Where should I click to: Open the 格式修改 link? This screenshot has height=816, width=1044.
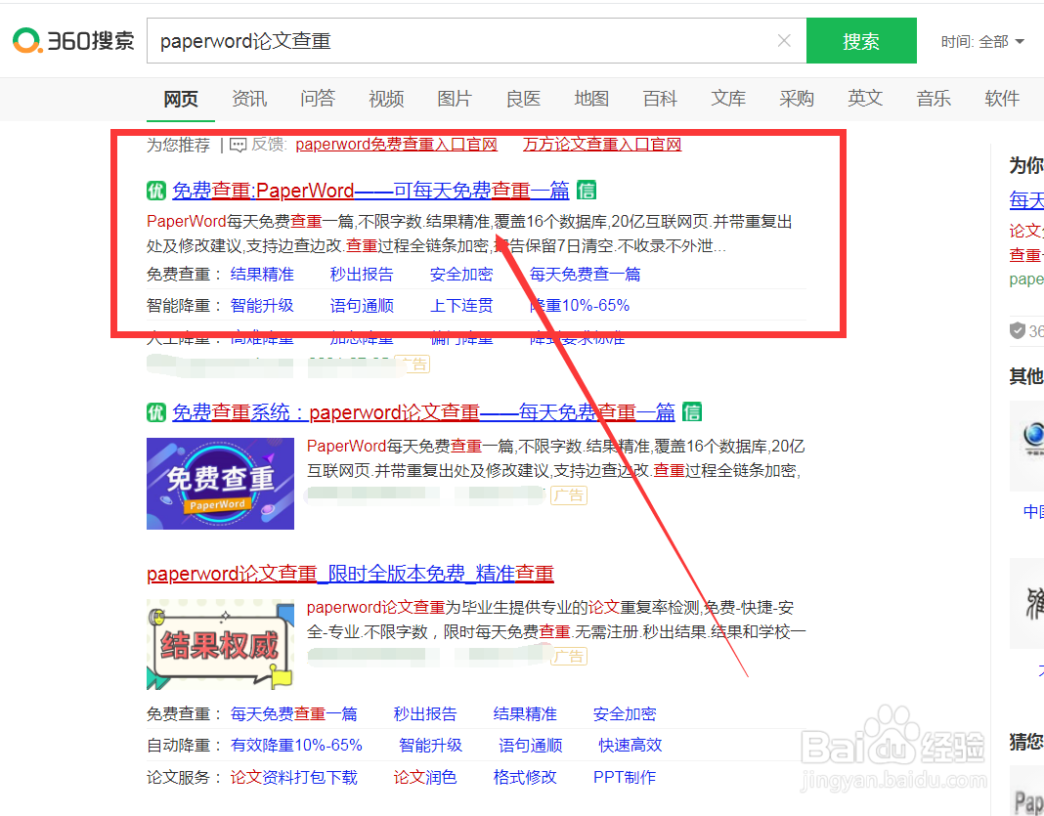pyautogui.click(x=525, y=777)
